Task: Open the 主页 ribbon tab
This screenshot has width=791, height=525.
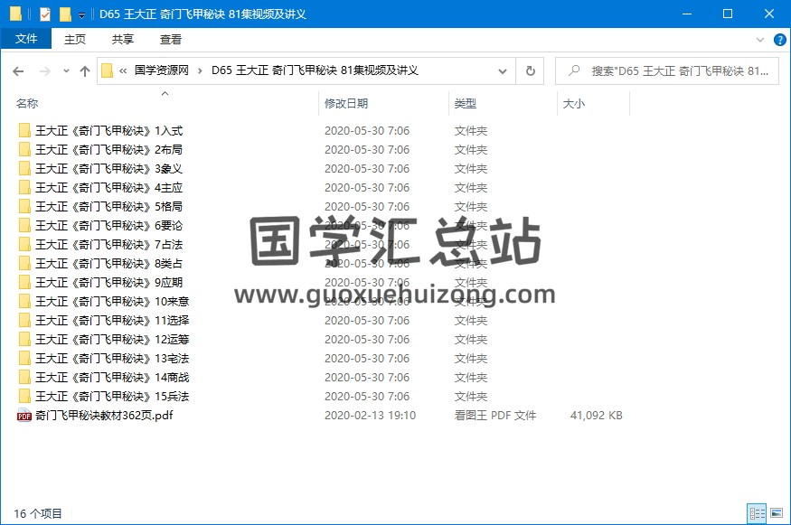Action: tap(75, 40)
